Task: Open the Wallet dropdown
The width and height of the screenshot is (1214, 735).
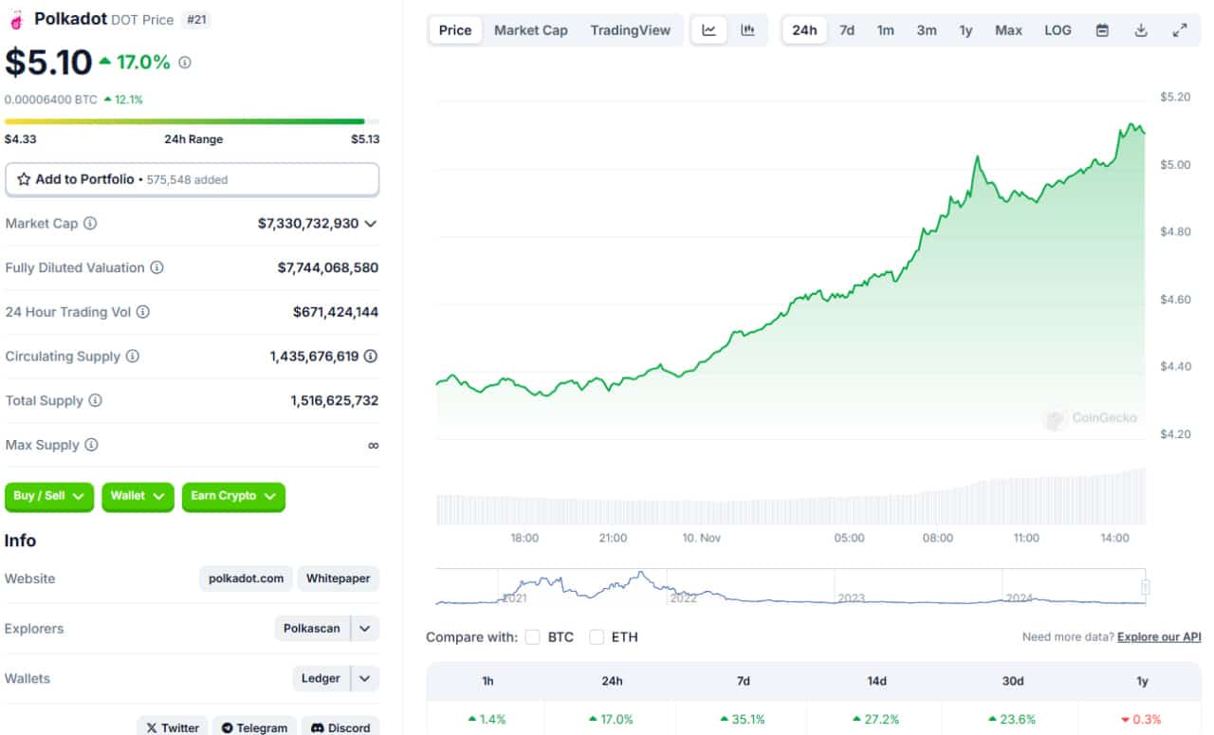Action: coord(138,496)
